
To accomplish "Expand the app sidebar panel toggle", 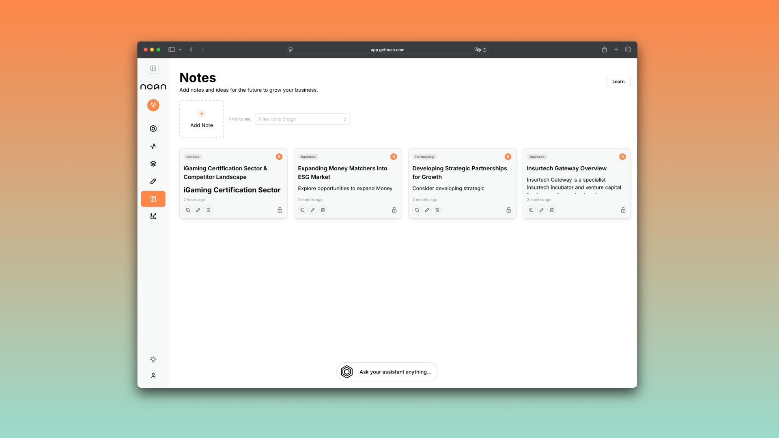I will [x=153, y=69].
